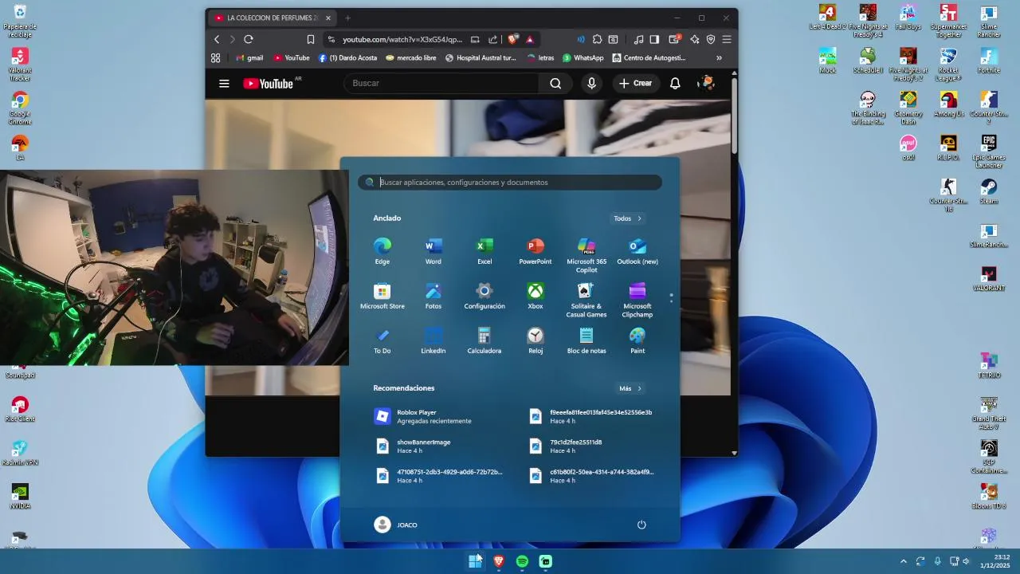Launch the Xbox app
The height and width of the screenshot is (574, 1020).
535,296
